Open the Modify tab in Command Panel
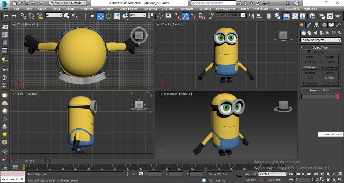 point(309,25)
